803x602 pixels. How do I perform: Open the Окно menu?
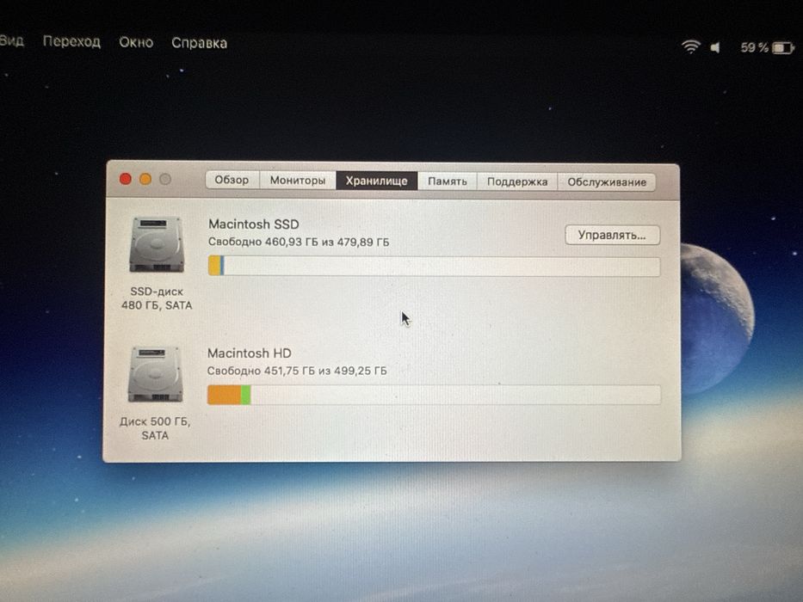click(x=136, y=42)
